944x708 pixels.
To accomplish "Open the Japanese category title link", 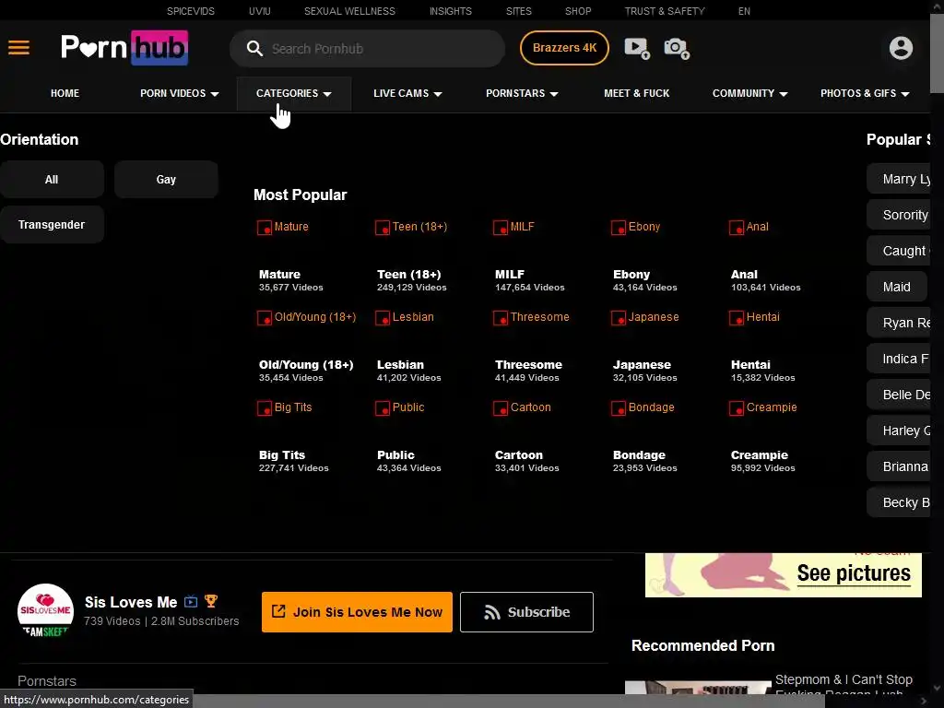I will pos(642,365).
